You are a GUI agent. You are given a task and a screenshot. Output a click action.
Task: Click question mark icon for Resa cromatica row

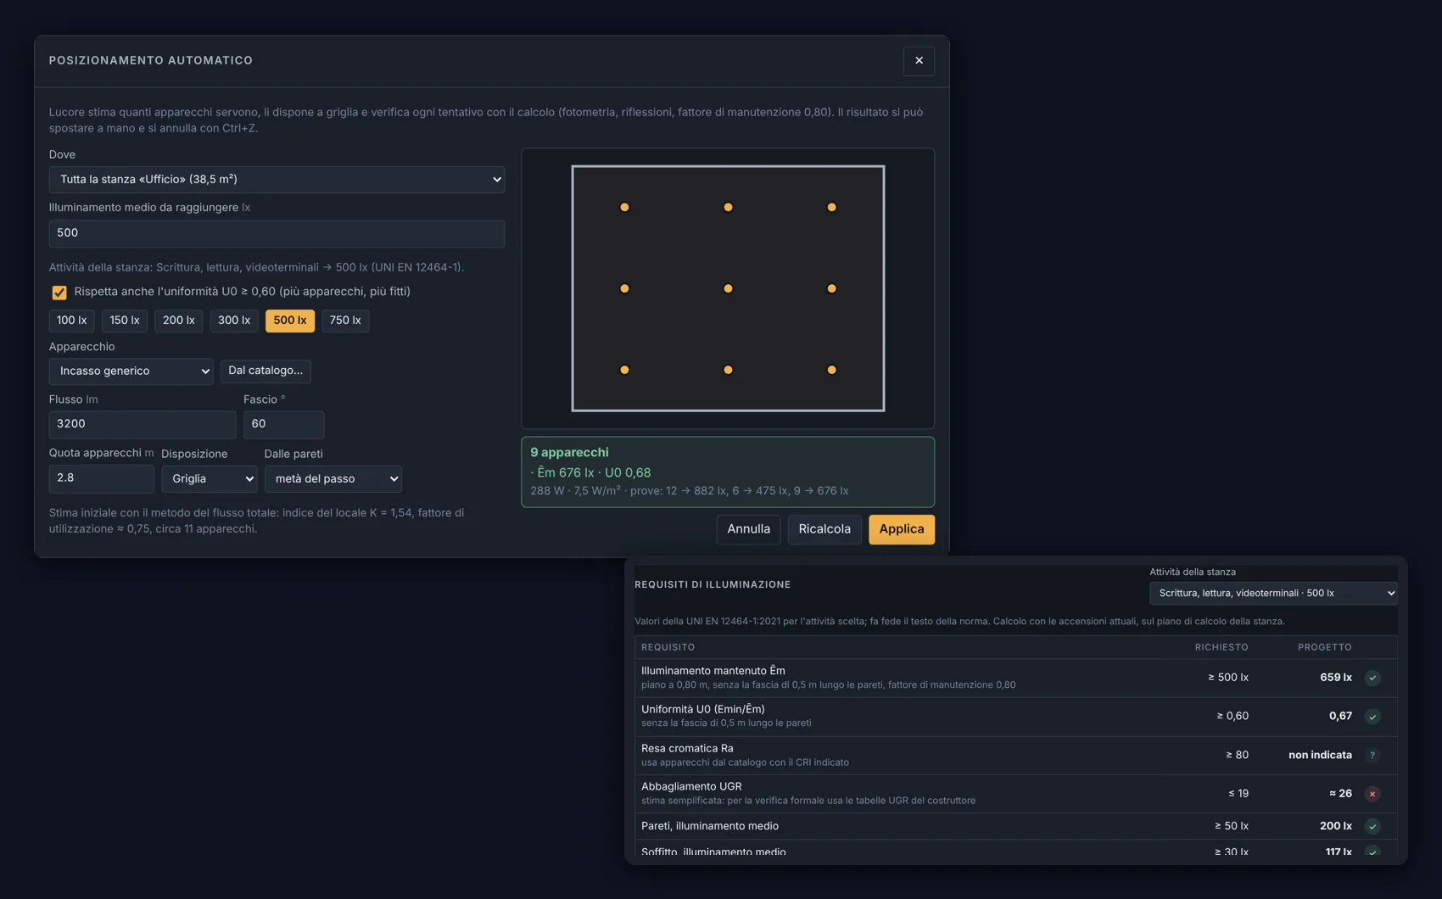(x=1372, y=755)
